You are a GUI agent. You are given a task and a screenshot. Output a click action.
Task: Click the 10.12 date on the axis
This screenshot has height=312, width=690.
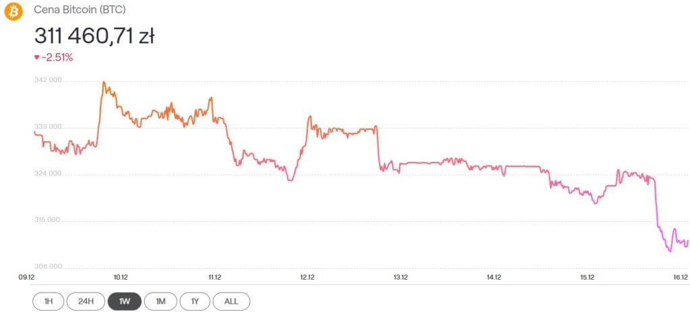point(121,277)
